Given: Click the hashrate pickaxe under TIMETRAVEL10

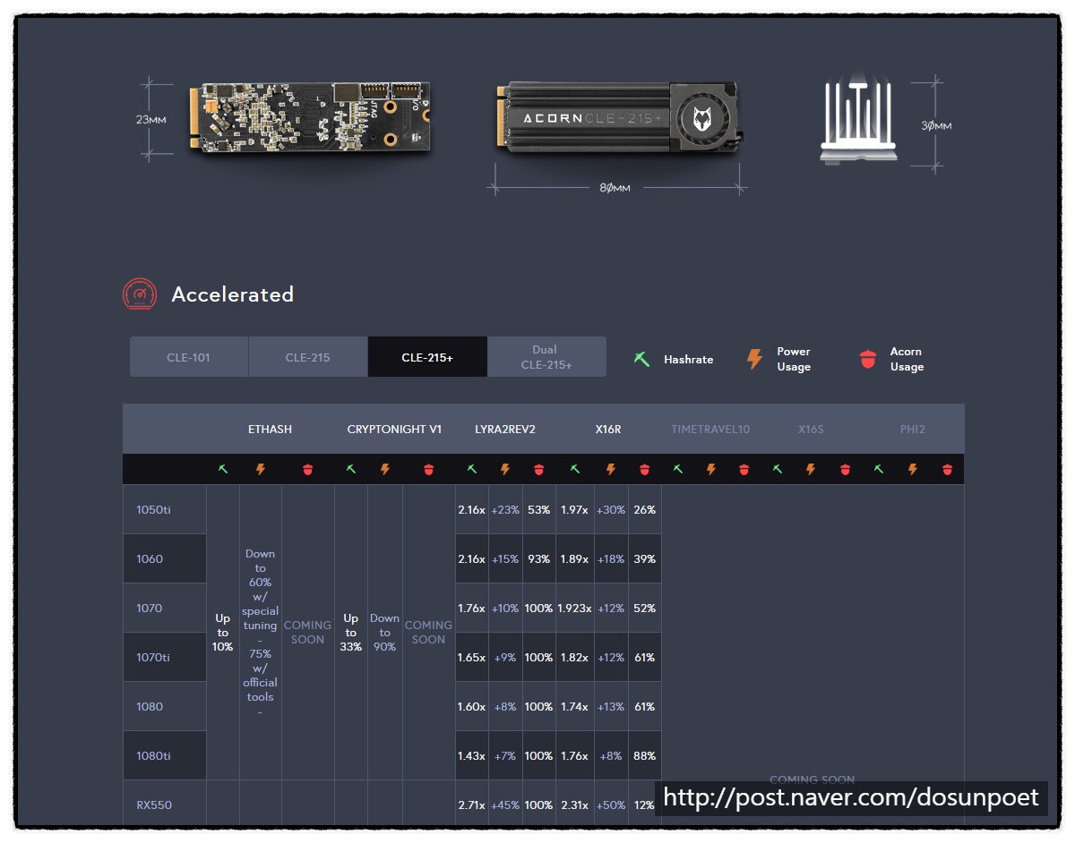Looking at the screenshot, I should pos(678,469).
